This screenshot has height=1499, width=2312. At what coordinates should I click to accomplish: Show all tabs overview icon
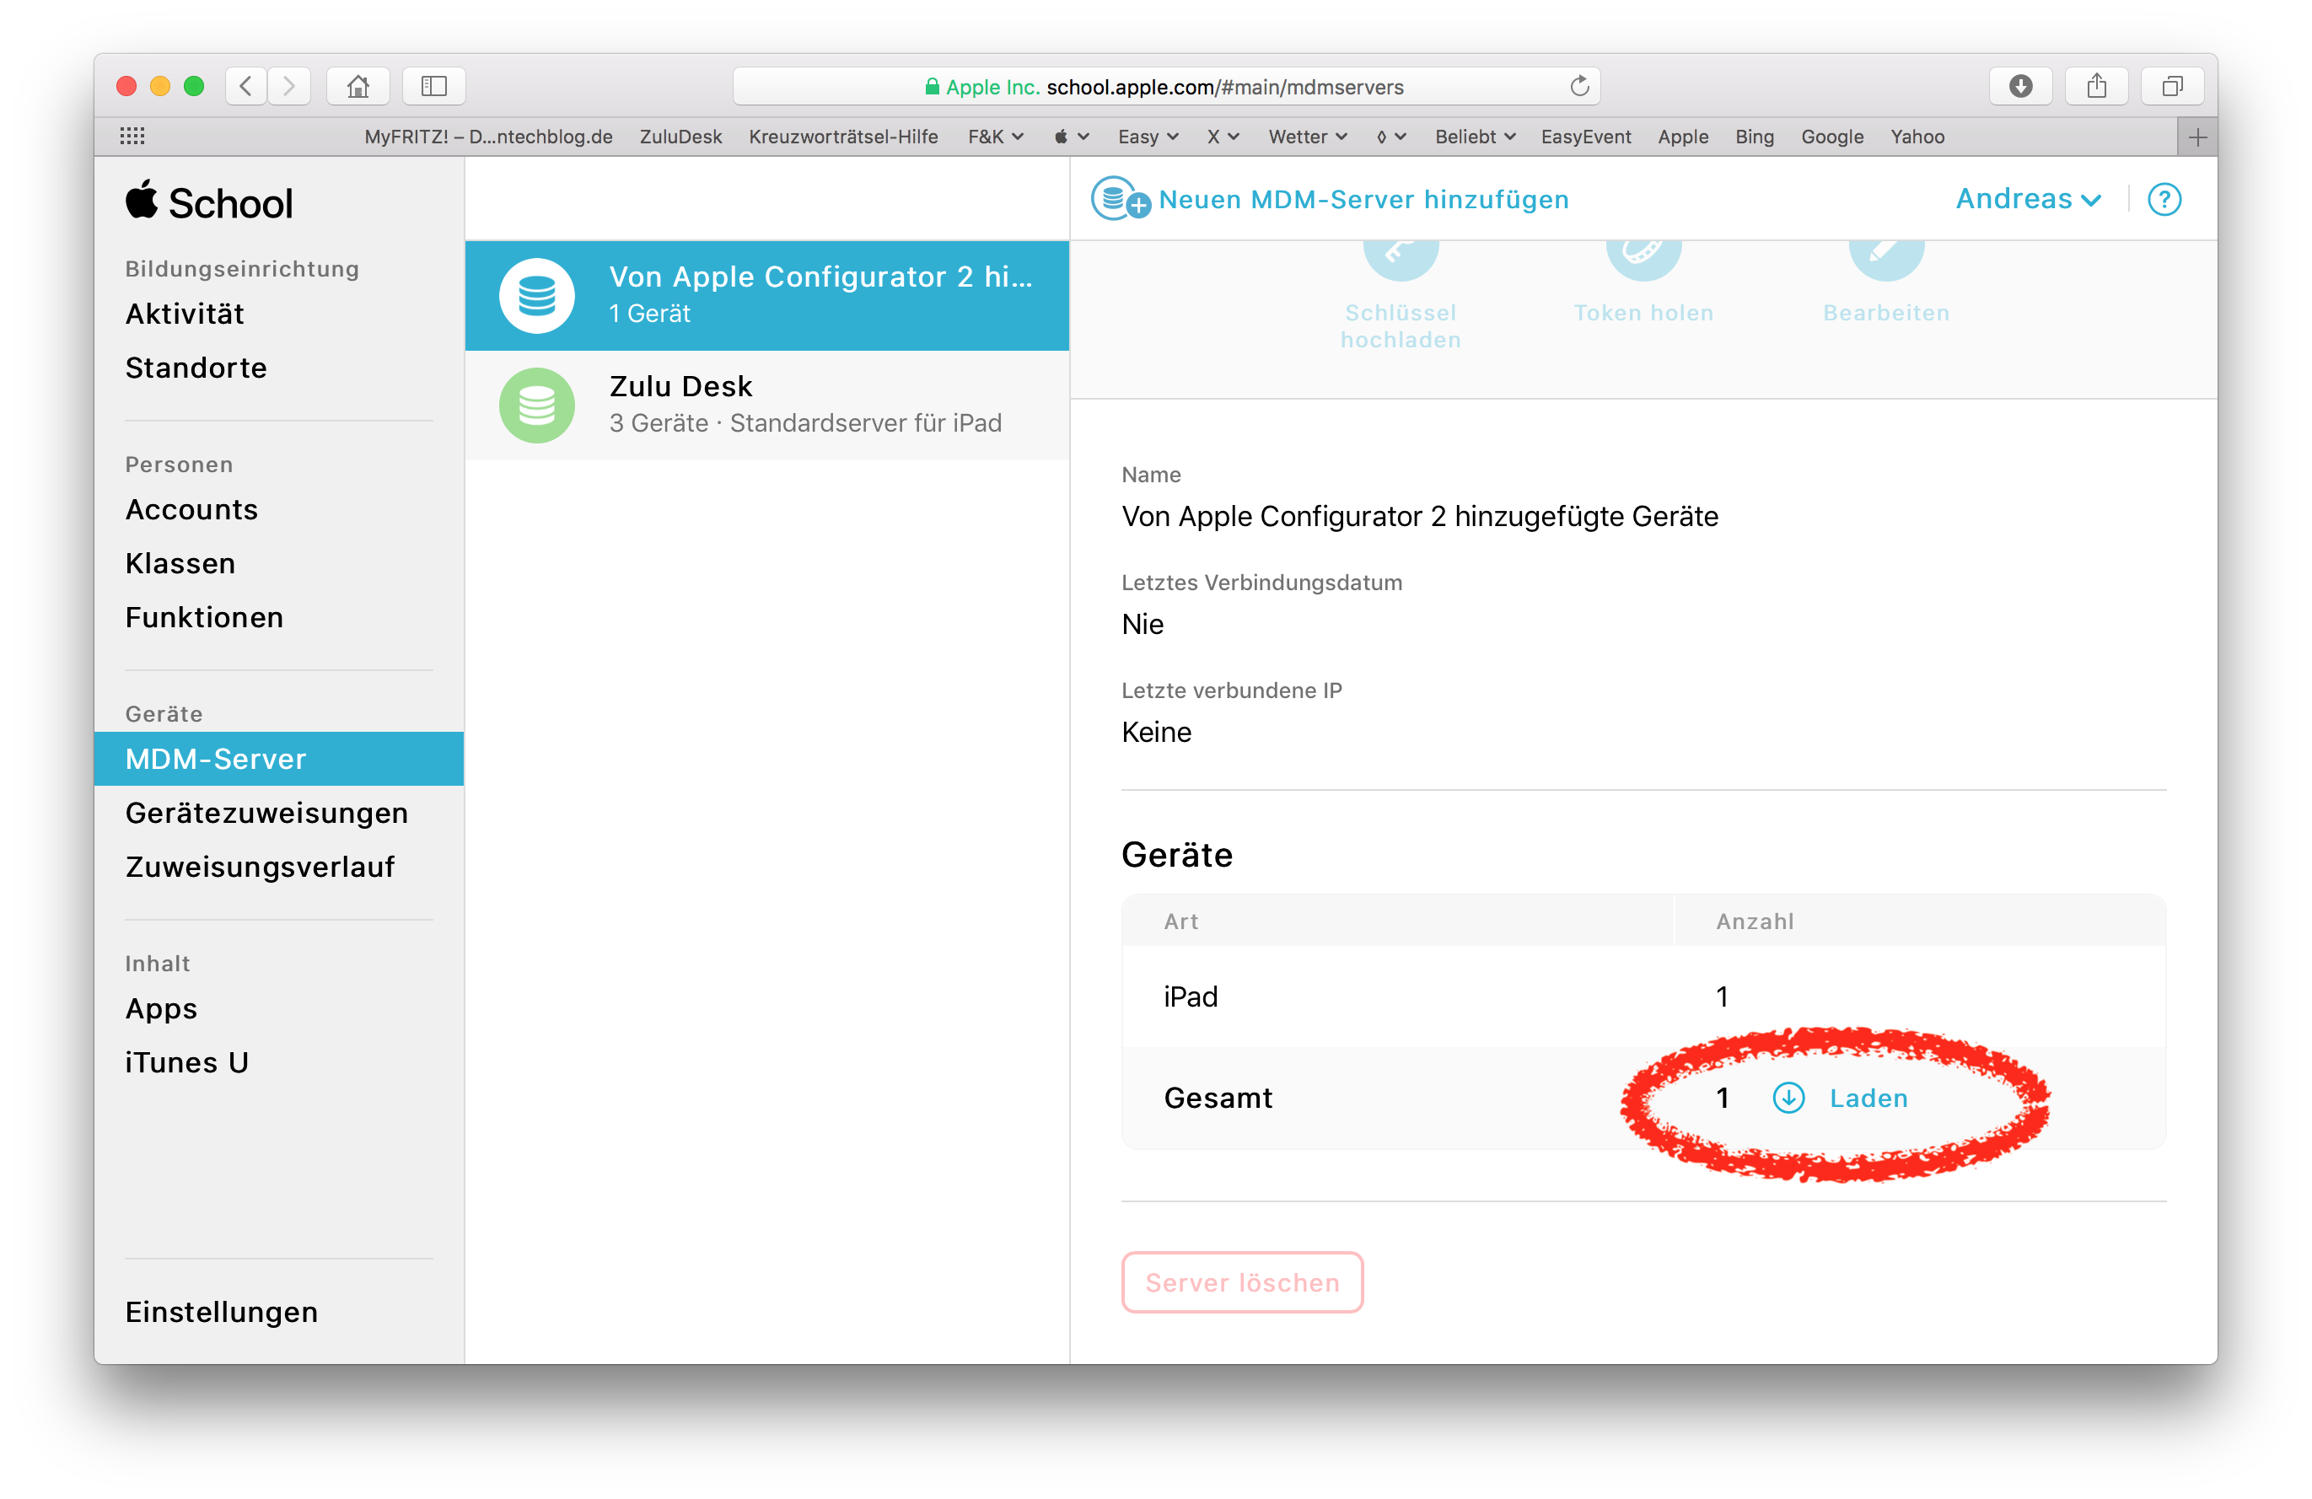point(2172,87)
